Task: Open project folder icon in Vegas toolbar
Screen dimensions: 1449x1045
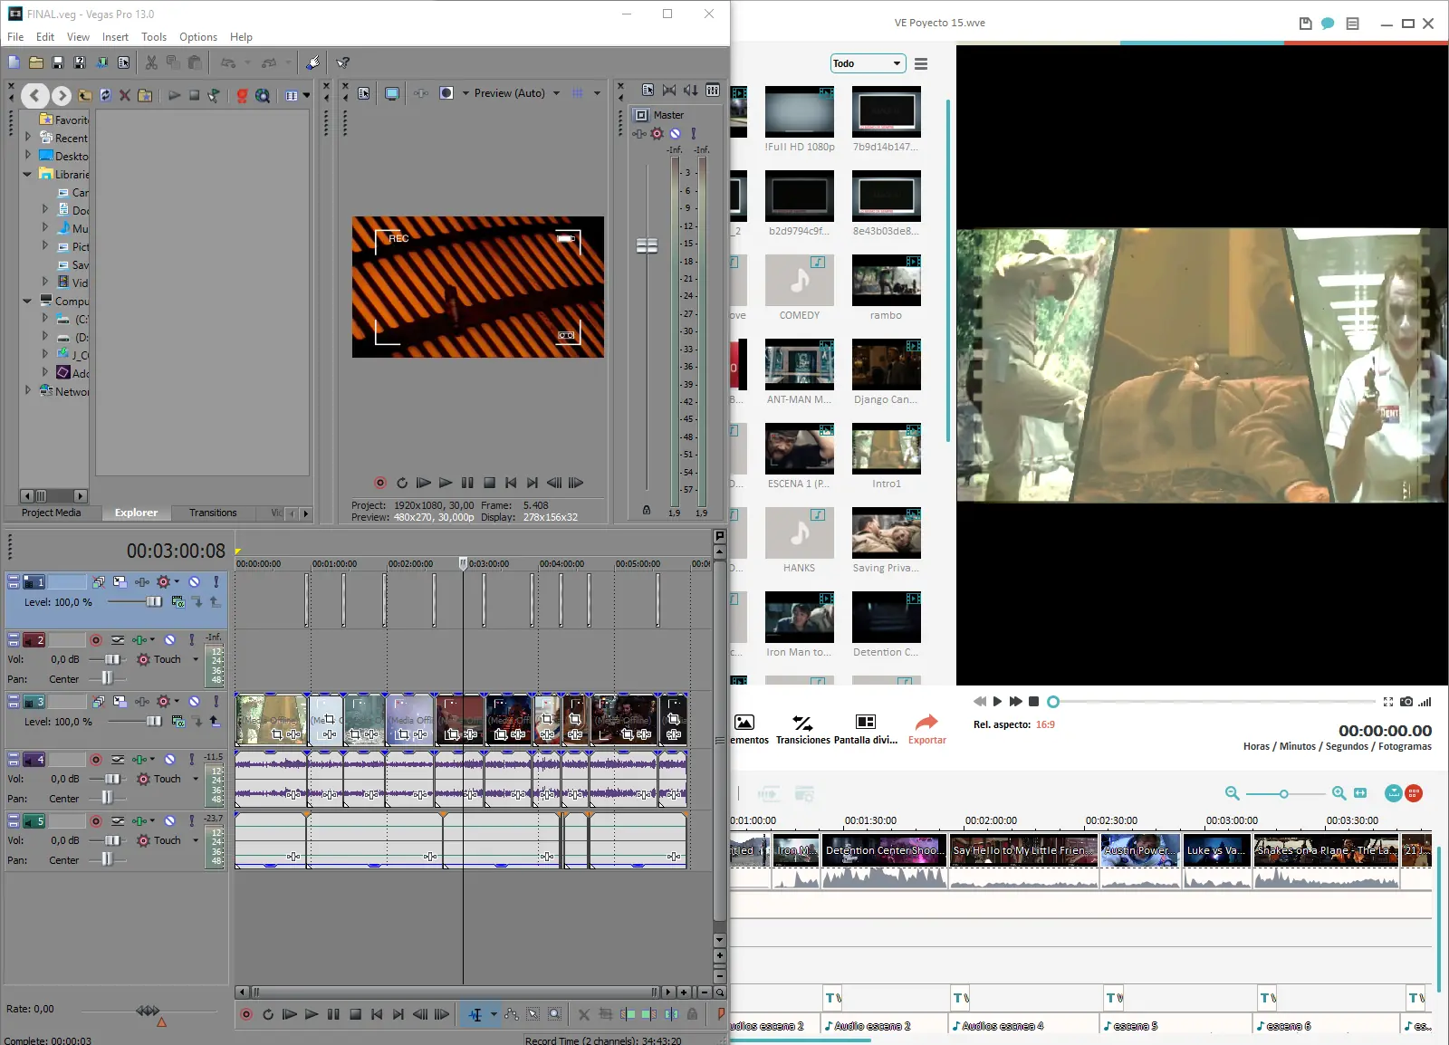Action: click(35, 62)
